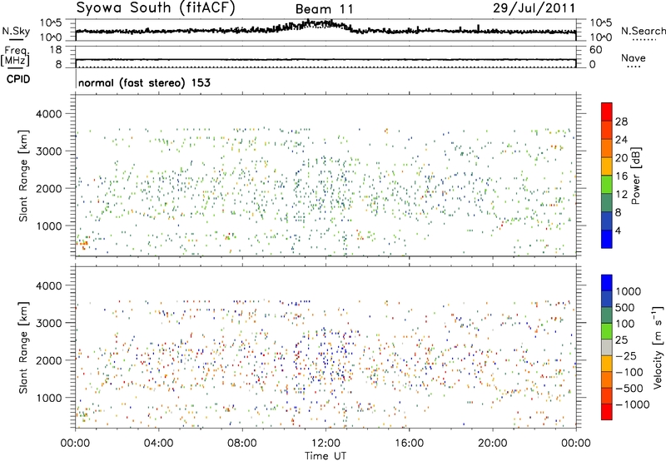Click the '08:00' time tick label
The image size is (666, 461).
242,444
